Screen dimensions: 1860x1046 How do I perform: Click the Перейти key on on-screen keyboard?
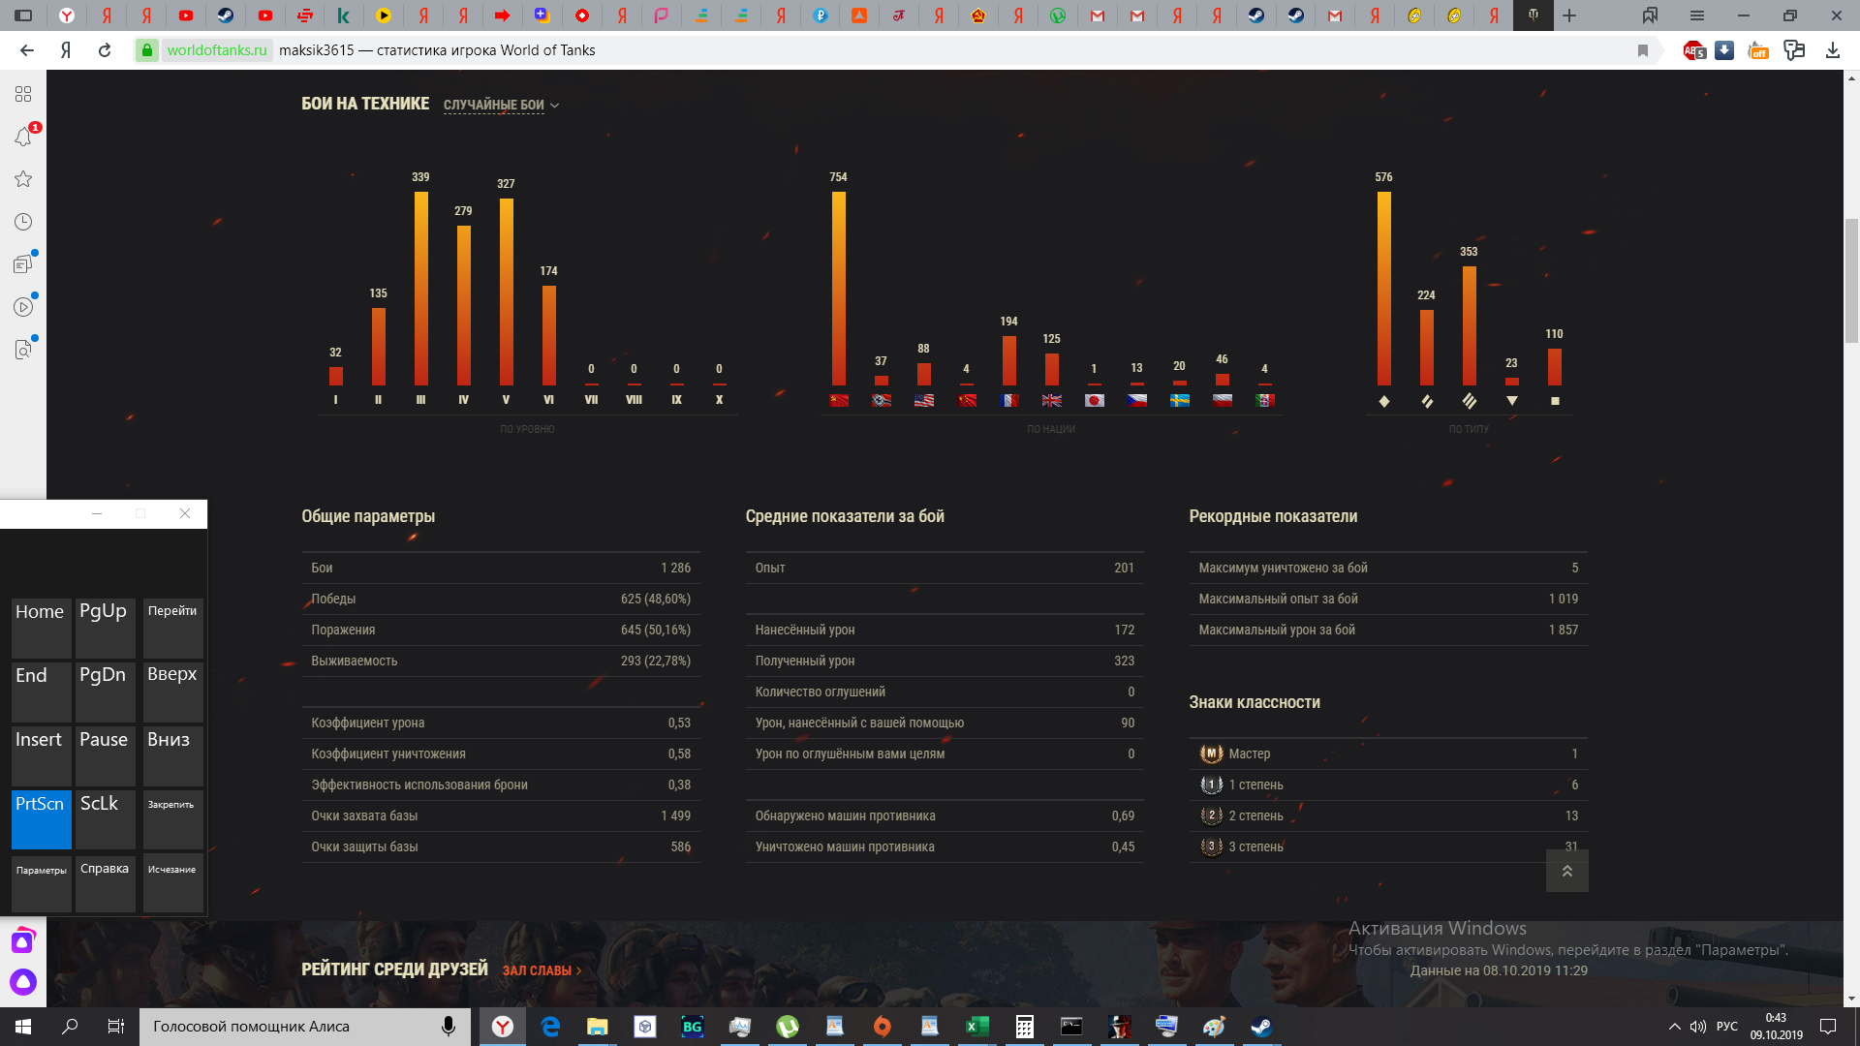click(x=173, y=628)
